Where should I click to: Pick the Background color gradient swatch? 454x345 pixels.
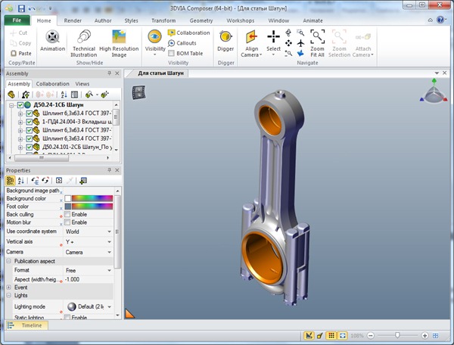pyautogui.click(x=92, y=198)
